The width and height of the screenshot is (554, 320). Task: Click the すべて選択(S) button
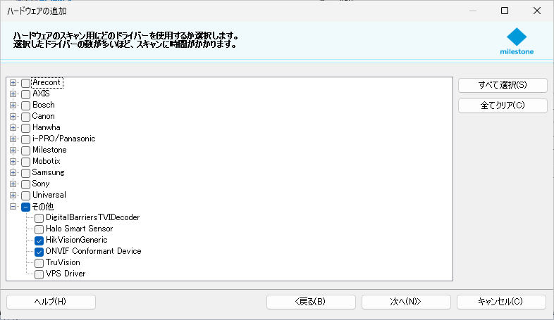tap(503, 85)
